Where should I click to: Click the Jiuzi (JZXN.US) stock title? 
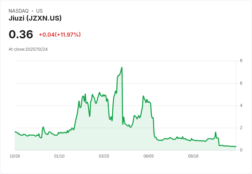[x=35, y=18]
